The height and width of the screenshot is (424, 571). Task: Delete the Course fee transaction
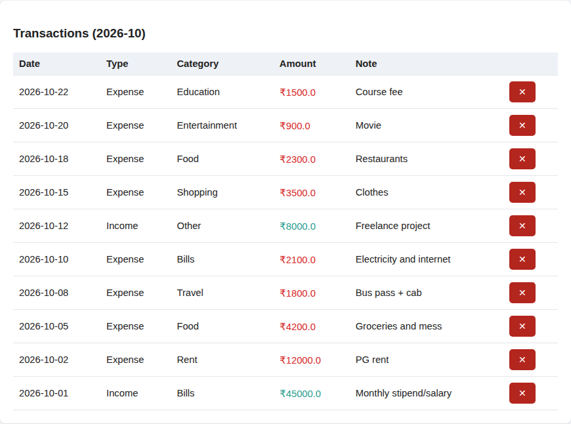click(522, 92)
